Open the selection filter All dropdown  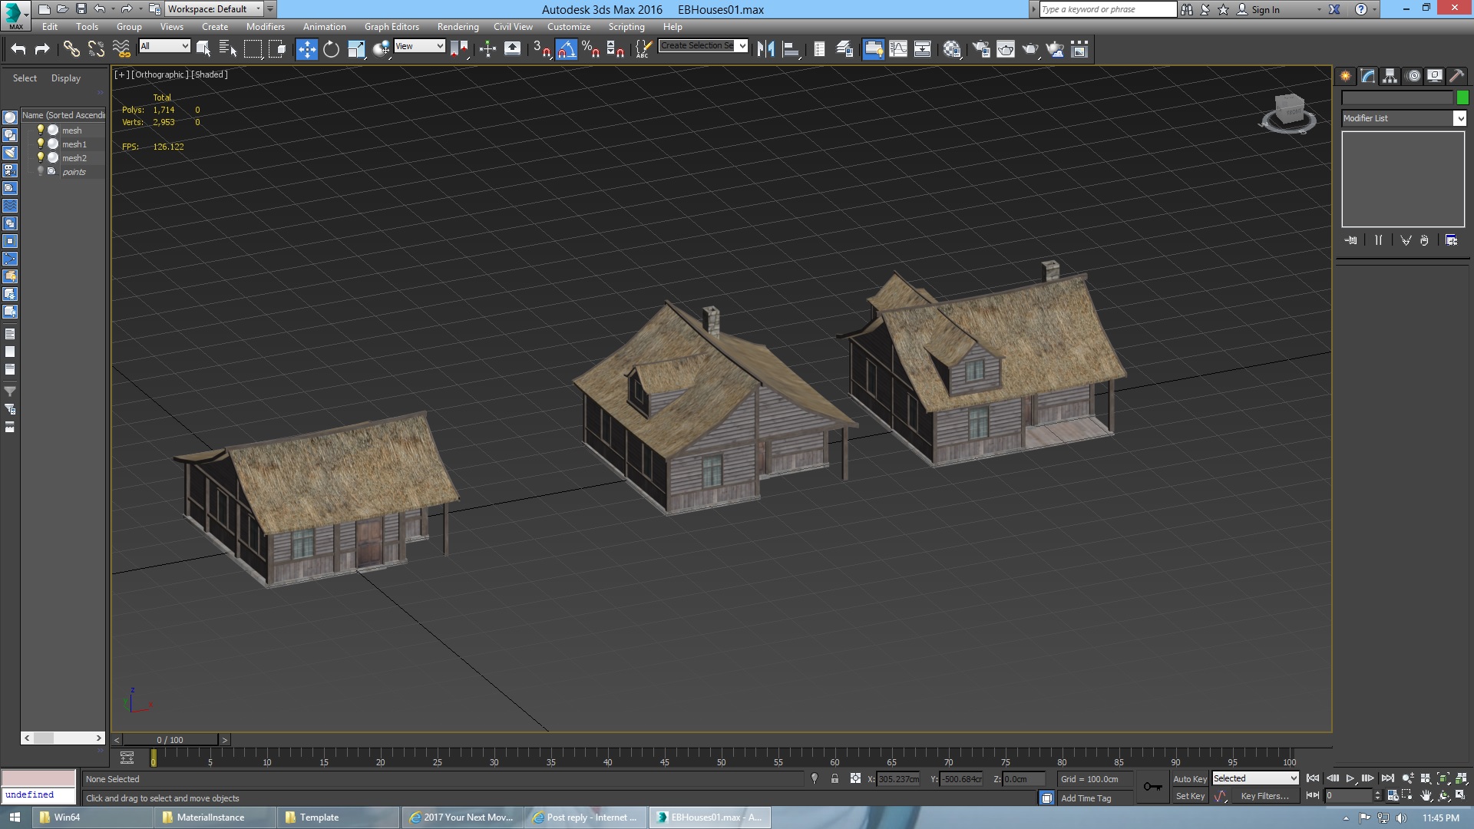[x=164, y=46]
